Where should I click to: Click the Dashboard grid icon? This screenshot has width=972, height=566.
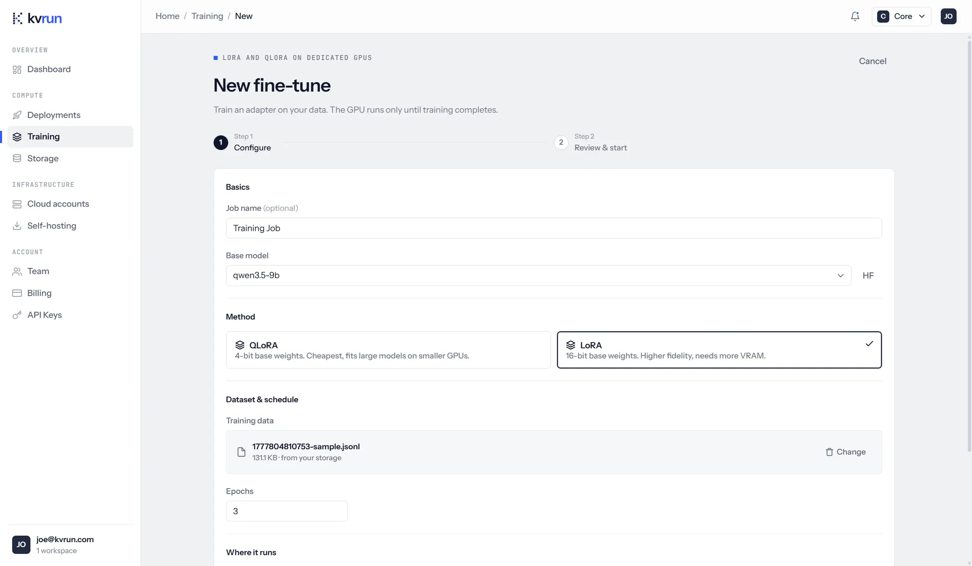(x=17, y=70)
